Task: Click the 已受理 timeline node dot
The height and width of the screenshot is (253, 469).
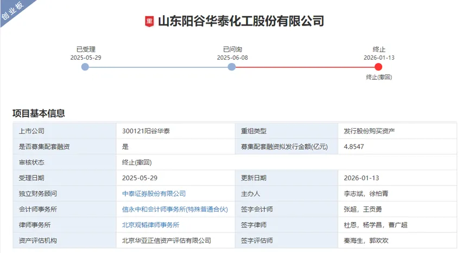Action: [x=85, y=67]
